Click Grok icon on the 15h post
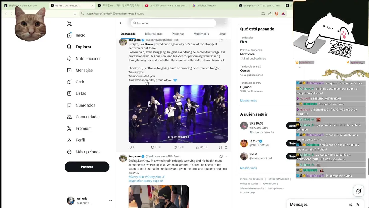Viewport: 369px width, 208px height. click(x=221, y=40)
